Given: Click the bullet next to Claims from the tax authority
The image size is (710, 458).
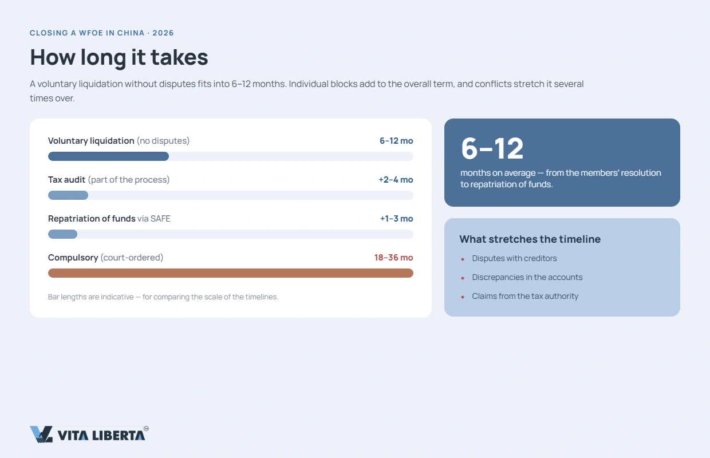Looking at the screenshot, I should pos(463,297).
